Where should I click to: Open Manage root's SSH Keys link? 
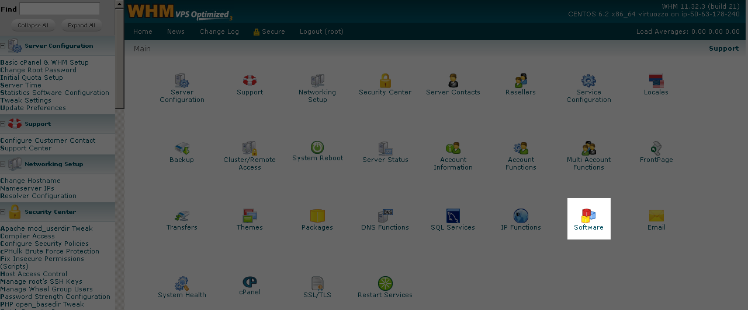point(41,281)
